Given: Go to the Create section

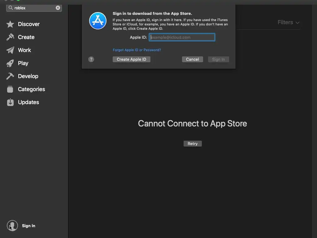Looking at the screenshot, I should tap(26, 37).
